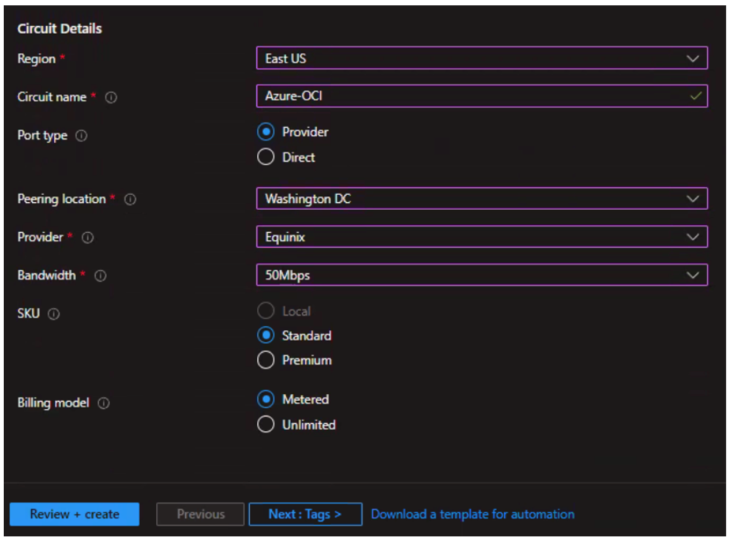732x538 pixels.
Task: Open the Provider dropdown showing Equinix
Action: click(481, 237)
